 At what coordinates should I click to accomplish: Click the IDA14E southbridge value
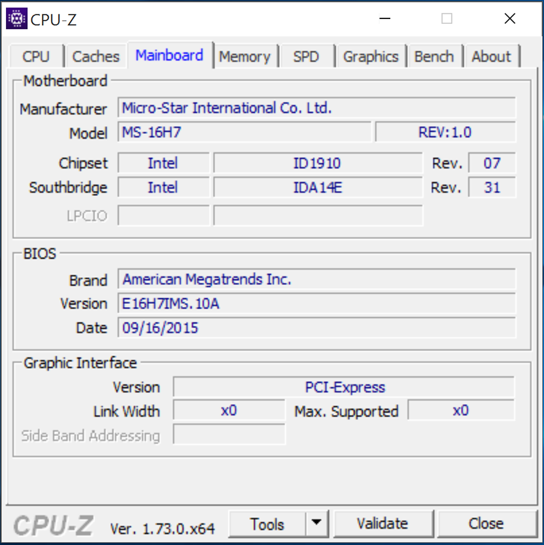318,187
